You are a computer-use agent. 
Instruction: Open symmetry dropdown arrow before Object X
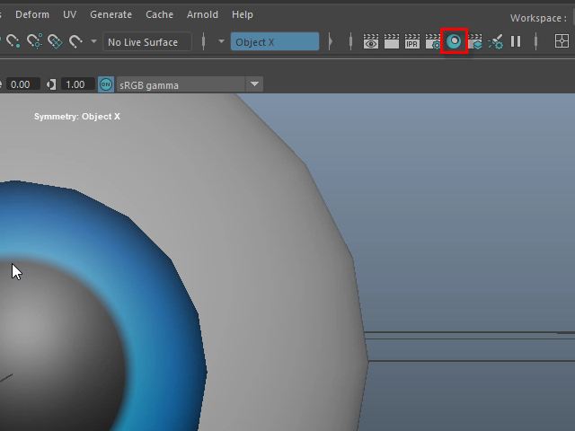click(x=221, y=41)
